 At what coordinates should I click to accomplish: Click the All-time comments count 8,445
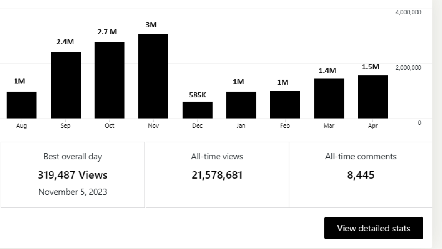coord(361,175)
